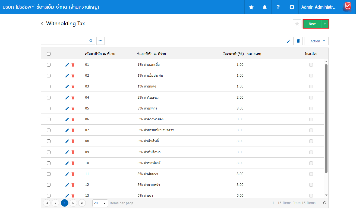The height and width of the screenshot is (210, 356).
Task: Click the search magnifier icon
Action: (91, 41)
